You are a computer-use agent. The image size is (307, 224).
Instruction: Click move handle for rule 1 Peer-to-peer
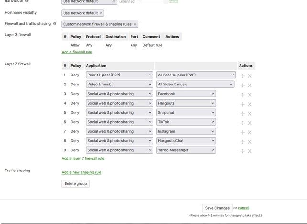[242, 76]
